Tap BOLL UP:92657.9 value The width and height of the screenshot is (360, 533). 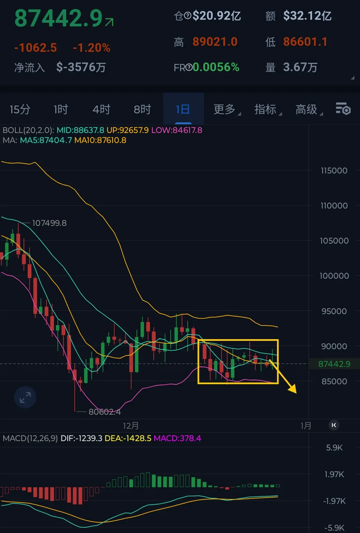pos(128,130)
